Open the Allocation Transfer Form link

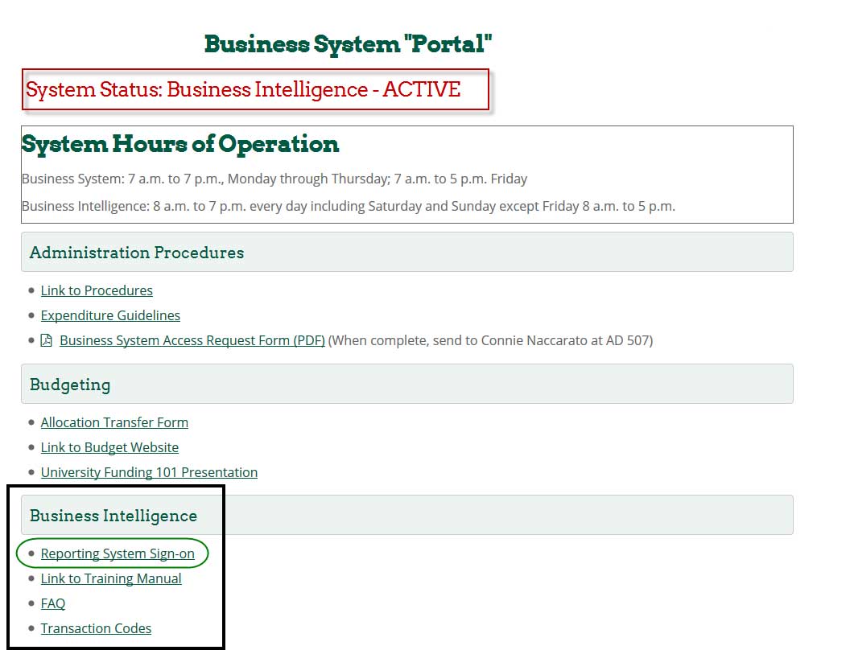[x=114, y=422]
